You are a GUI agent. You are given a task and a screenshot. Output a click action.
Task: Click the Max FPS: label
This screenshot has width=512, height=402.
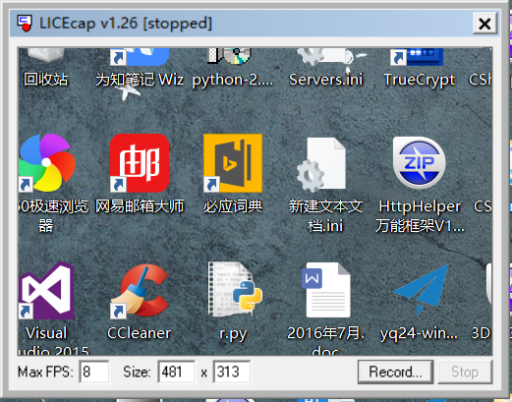click(x=45, y=373)
